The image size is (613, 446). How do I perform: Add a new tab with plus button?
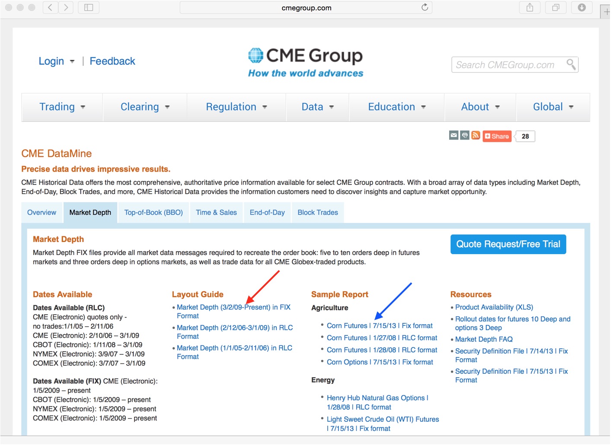click(x=606, y=12)
